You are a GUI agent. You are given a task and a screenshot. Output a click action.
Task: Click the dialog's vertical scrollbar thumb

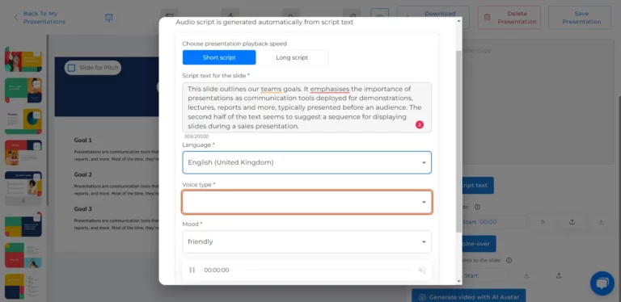pyautogui.click(x=459, y=141)
